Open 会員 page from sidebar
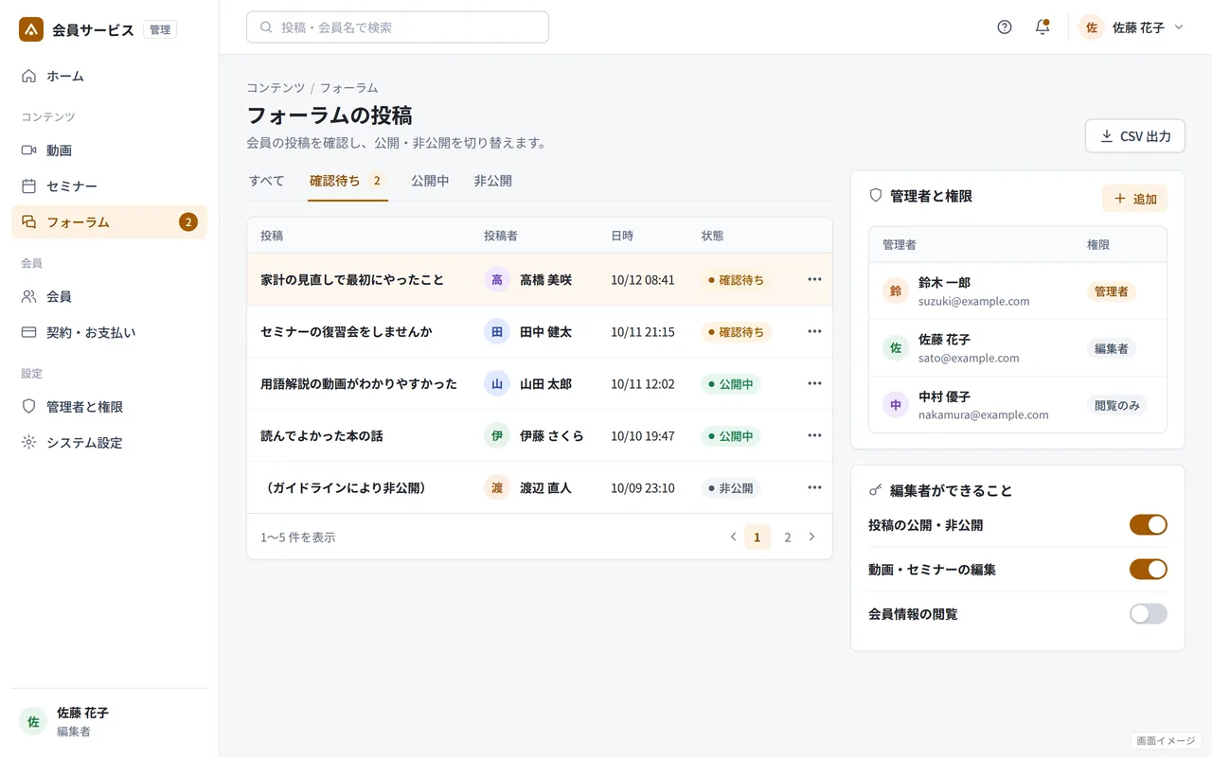1212x757 pixels. pos(110,296)
